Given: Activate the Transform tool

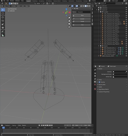Looking at the screenshot, I should (3, 28).
